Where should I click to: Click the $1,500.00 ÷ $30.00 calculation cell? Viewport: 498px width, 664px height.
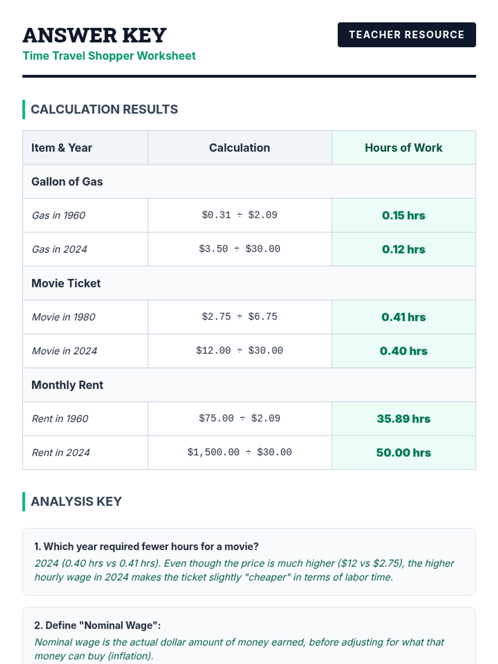pyautogui.click(x=239, y=453)
